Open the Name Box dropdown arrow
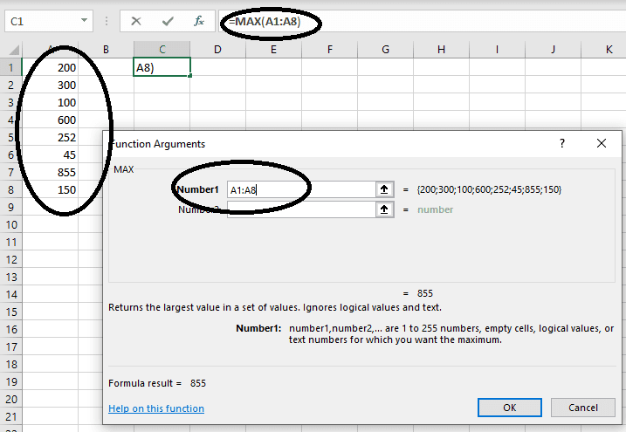626x432 pixels. point(84,20)
